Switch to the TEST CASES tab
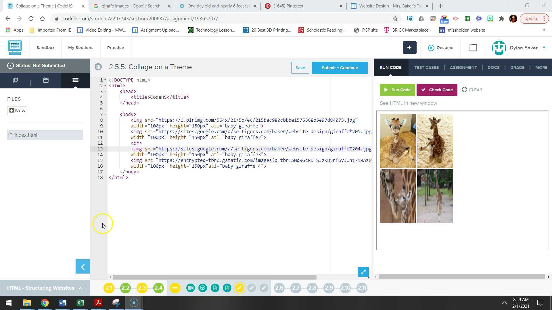This screenshot has height=310, width=552. click(426, 67)
